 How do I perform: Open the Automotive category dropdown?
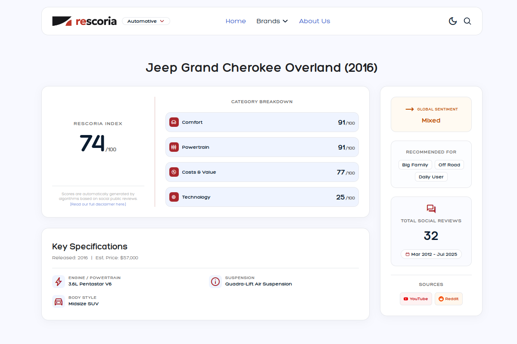146,21
